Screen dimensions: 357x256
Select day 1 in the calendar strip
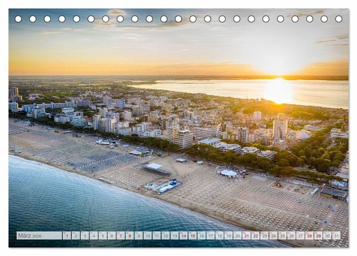tap(66, 236)
